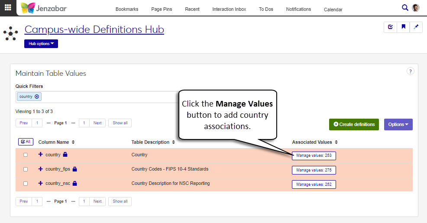Image resolution: width=427 pixels, height=223 pixels.
Task: Click the search magnifier icon
Action: (405, 8)
